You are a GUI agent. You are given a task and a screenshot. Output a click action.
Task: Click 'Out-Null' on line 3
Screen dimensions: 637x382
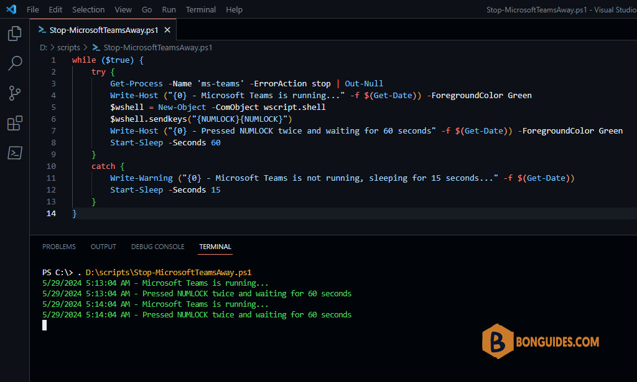pos(364,83)
